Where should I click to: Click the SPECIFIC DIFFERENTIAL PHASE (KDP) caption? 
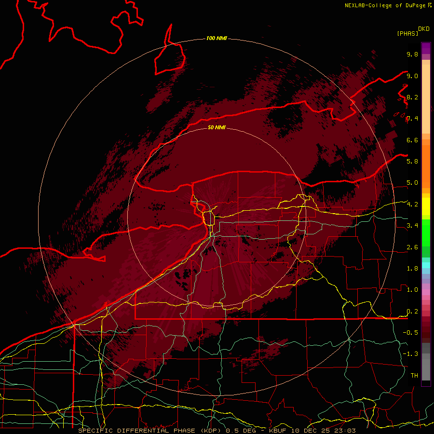tap(150, 431)
